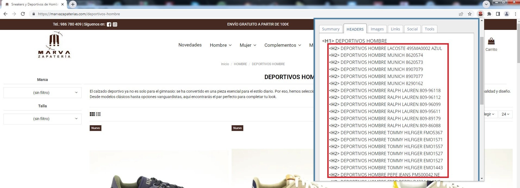Click the H1 DEPORTIVOS HOMBRE header entry
Viewport: 520px width, 188px height.
click(354, 41)
